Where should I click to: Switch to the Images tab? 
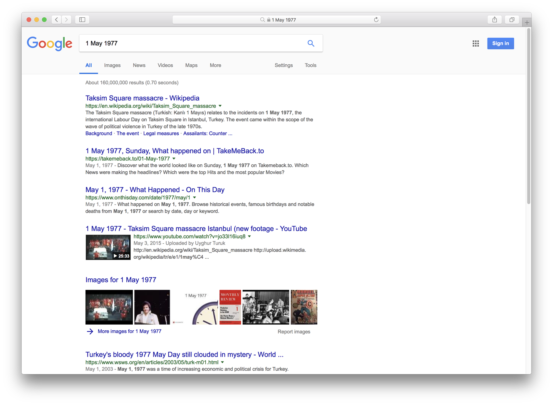click(x=112, y=65)
